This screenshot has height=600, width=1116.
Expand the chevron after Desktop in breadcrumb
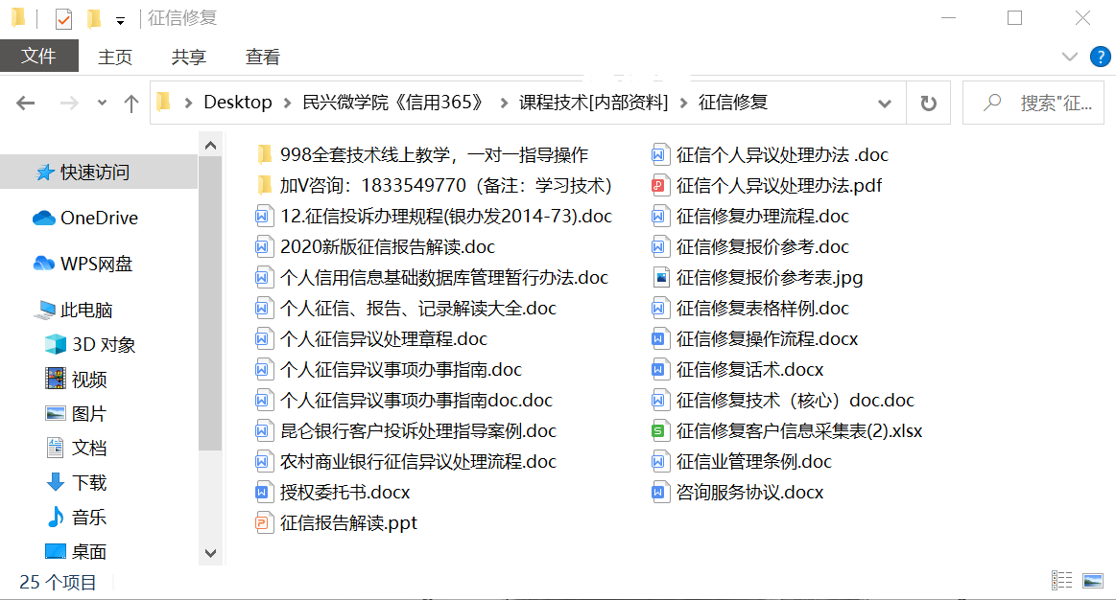pos(288,104)
